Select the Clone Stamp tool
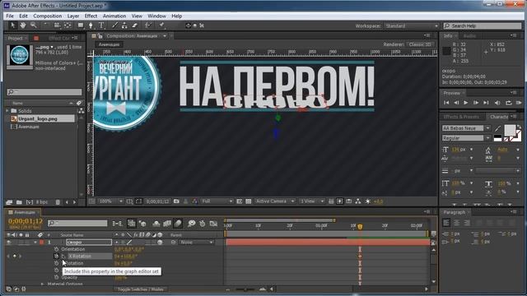This screenshot has height=296, width=527. (124, 25)
